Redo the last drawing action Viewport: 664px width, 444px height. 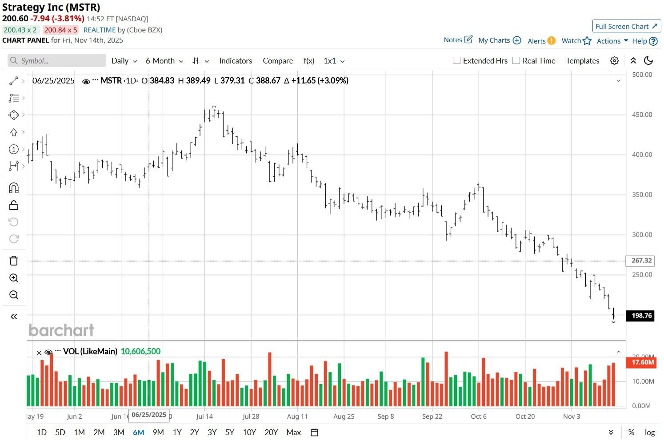(x=14, y=239)
